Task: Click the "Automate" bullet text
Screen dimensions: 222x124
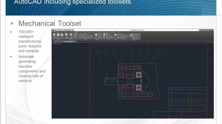Action: pyautogui.click(x=26, y=56)
